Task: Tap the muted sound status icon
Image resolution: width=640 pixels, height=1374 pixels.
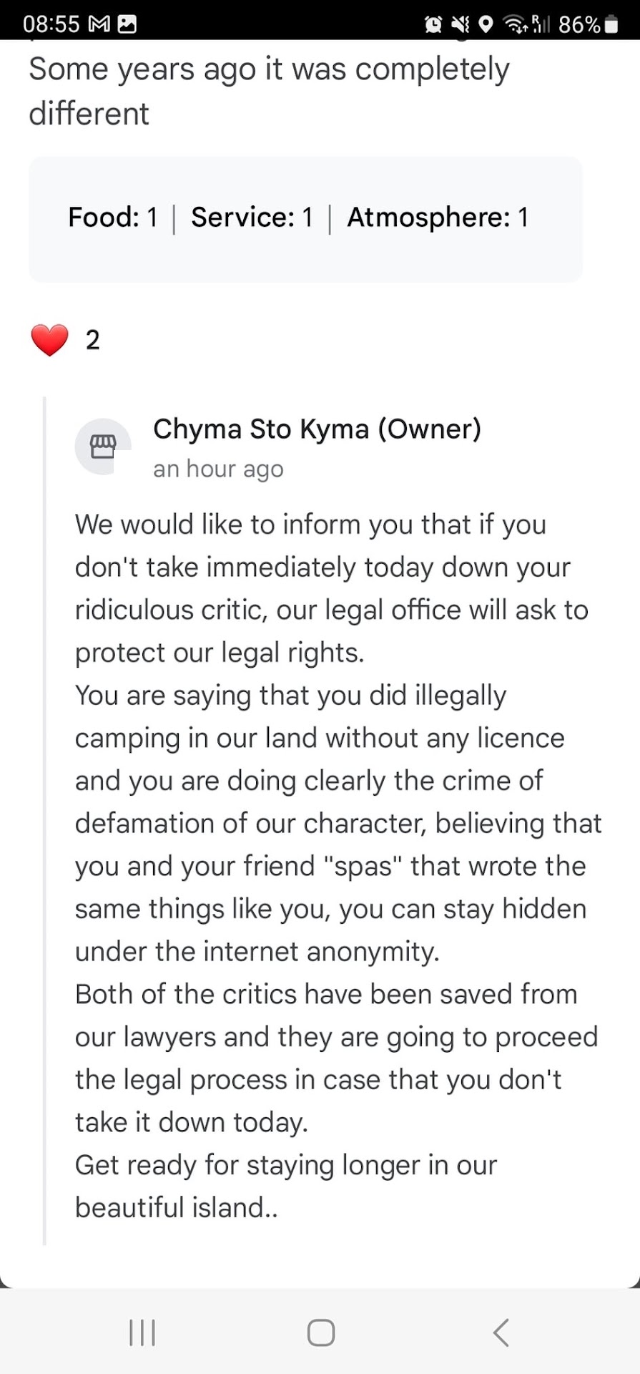Action: click(x=461, y=25)
